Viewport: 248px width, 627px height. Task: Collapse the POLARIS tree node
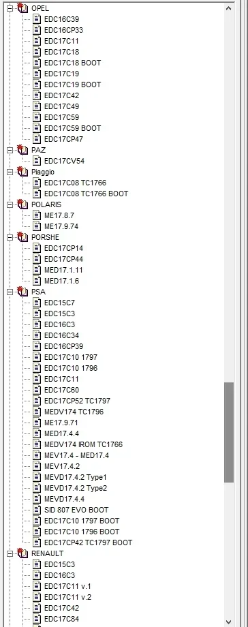point(10,204)
